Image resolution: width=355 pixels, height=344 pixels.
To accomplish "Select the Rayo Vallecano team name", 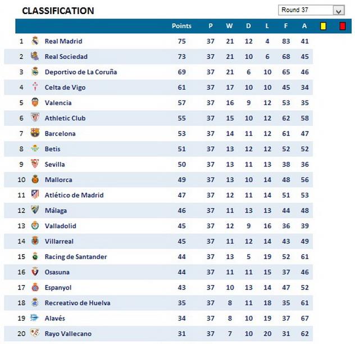I will click(x=68, y=333).
